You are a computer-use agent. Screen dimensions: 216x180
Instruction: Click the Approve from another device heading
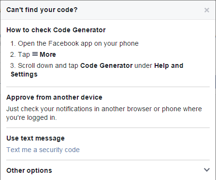pyautogui.click(x=54, y=97)
